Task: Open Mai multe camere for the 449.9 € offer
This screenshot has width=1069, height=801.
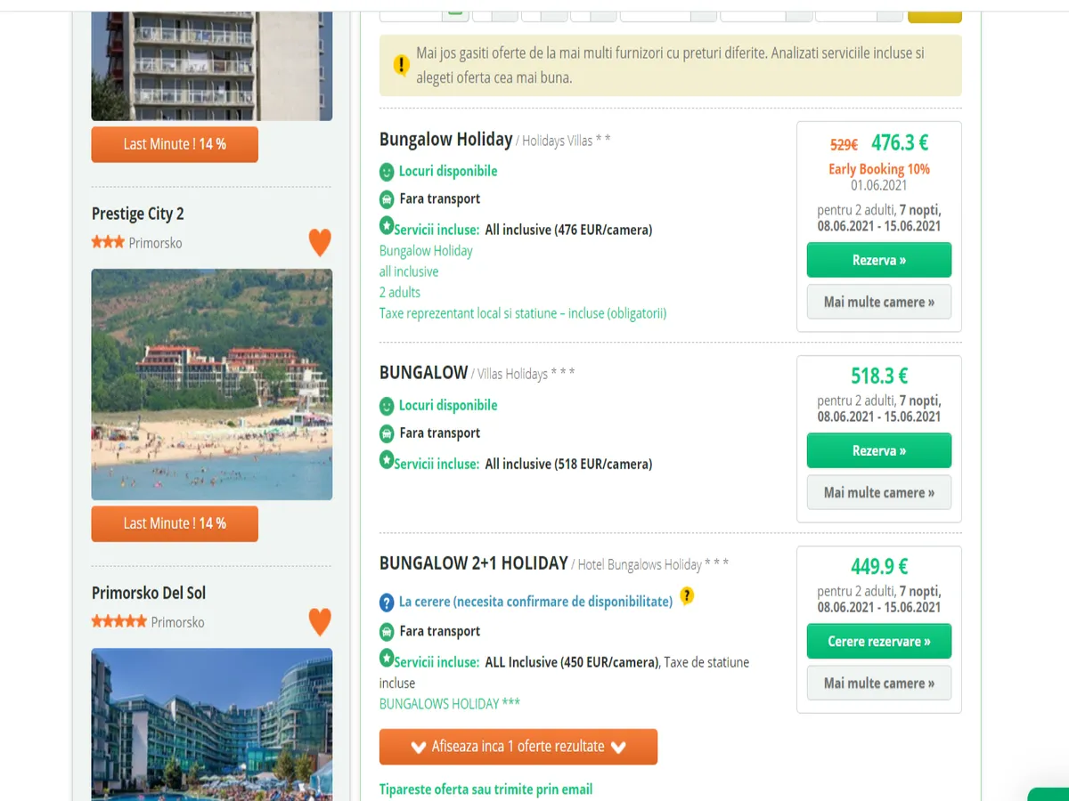Action: [x=878, y=683]
